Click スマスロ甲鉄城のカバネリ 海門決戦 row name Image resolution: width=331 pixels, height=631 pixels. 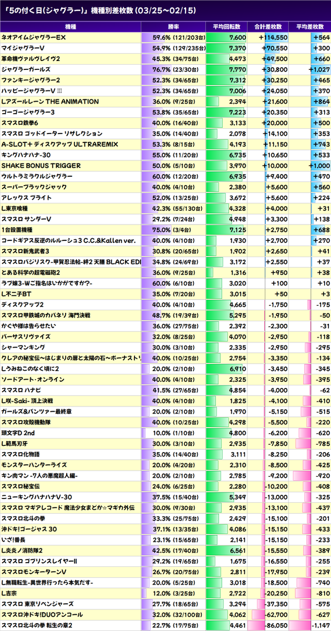(x=46, y=314)
